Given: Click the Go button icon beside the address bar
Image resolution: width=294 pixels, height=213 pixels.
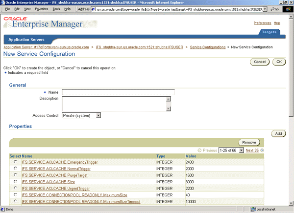Looking at the screenshot, I should (x=275, y=9).
